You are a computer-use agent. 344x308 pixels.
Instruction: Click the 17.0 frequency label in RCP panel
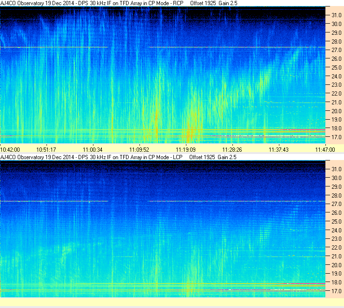click(336, 137)
